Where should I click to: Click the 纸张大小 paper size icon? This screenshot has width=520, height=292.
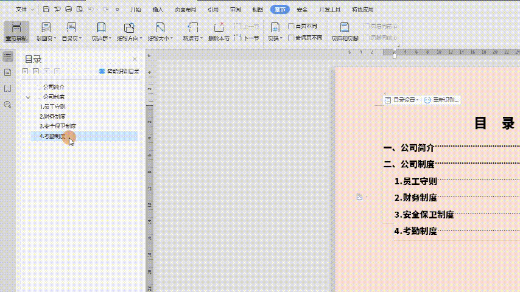[160, 28]
